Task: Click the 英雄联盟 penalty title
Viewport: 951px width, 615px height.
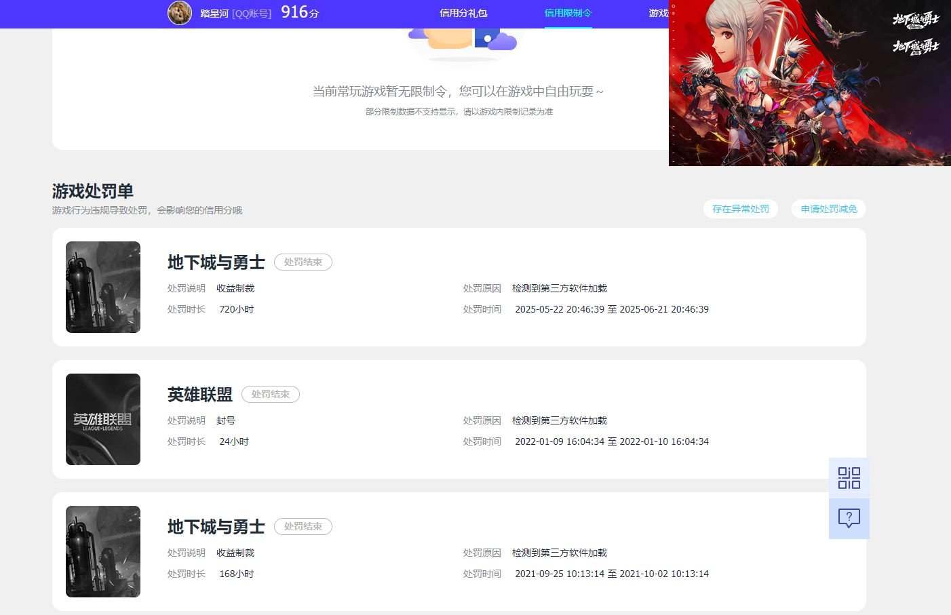Action: click(200, 395)
